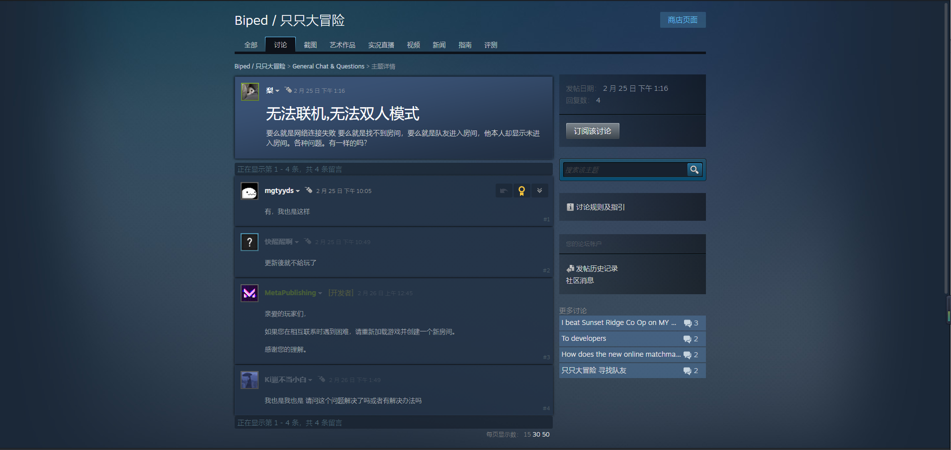Open the 只只大冒险 寻找队友 discussion

coord(632,371)
